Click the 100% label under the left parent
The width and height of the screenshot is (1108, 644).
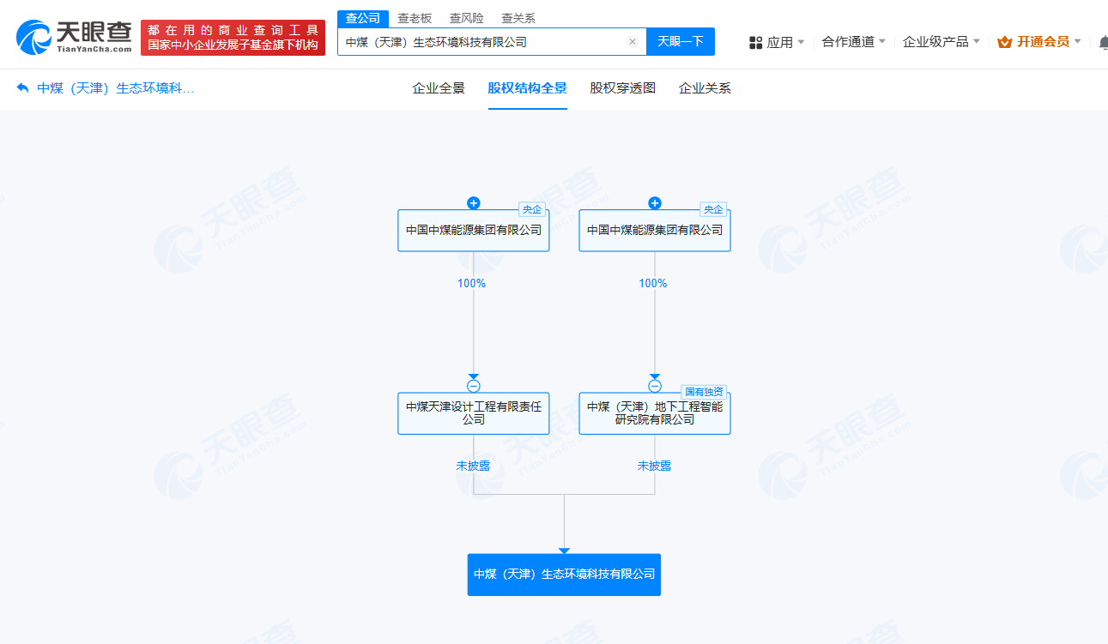[x=471, y=283]
